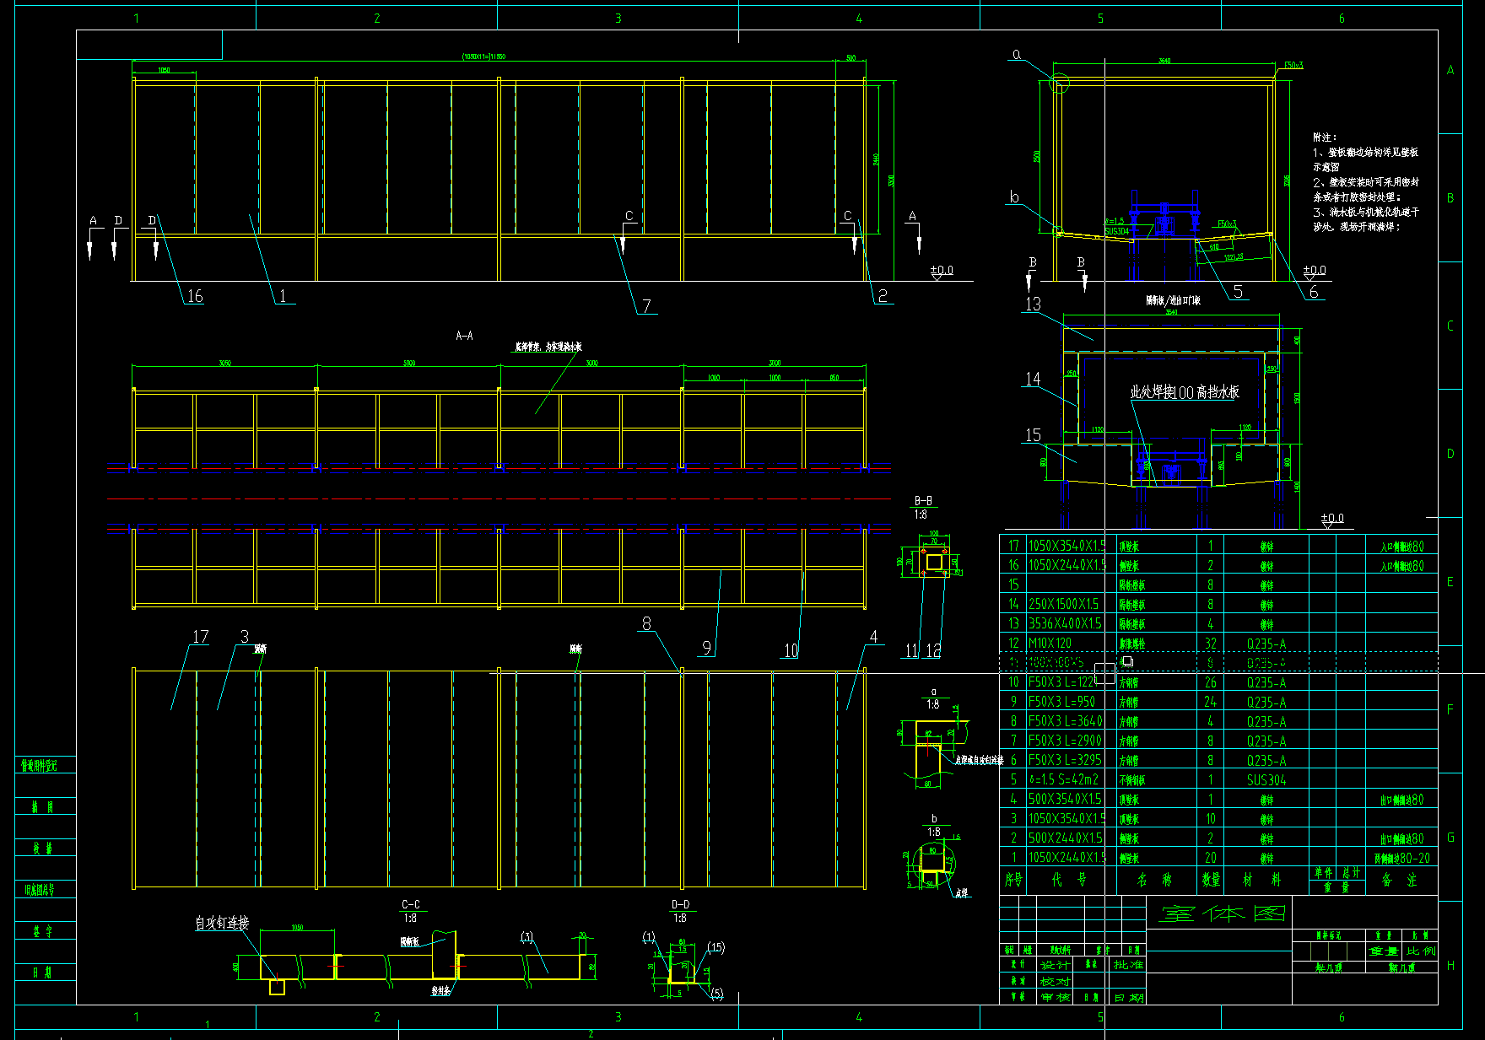Pick the "C-C" section detail label
This screenshot has height=1040, width=1485.
411,905
